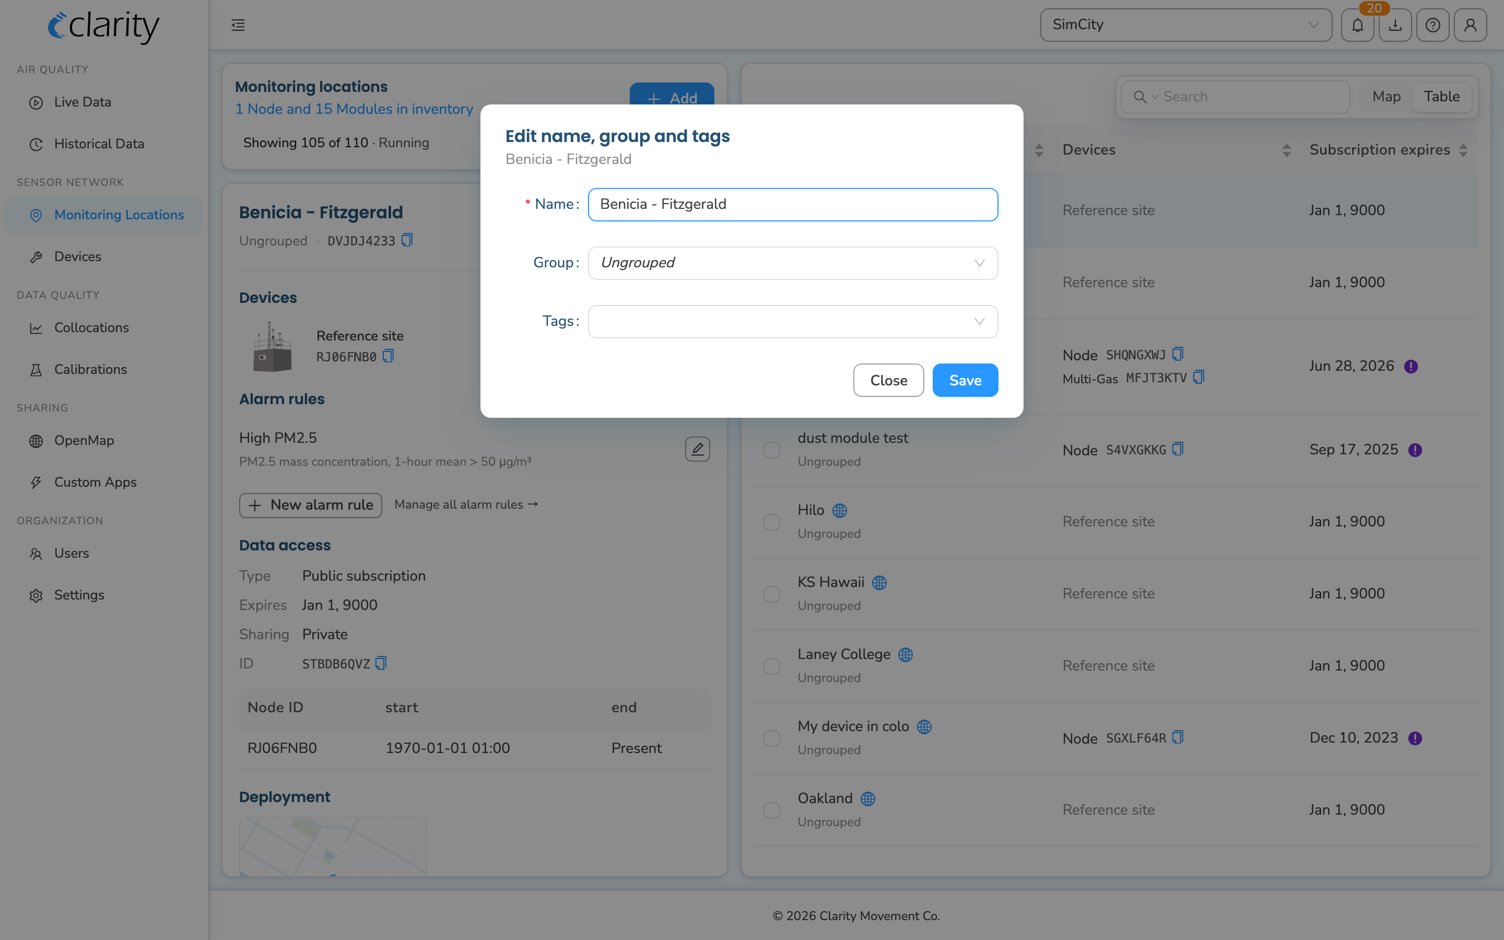Click the search magnifier icon
1504x940 pixels.
[1140, 97]
